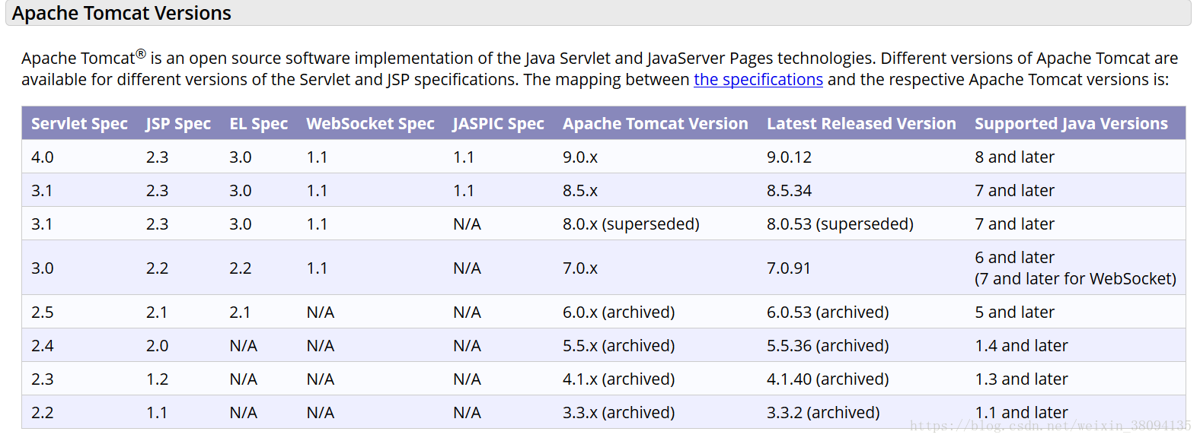Click the 3.3.2 (archived) cell

pos(823,413)
